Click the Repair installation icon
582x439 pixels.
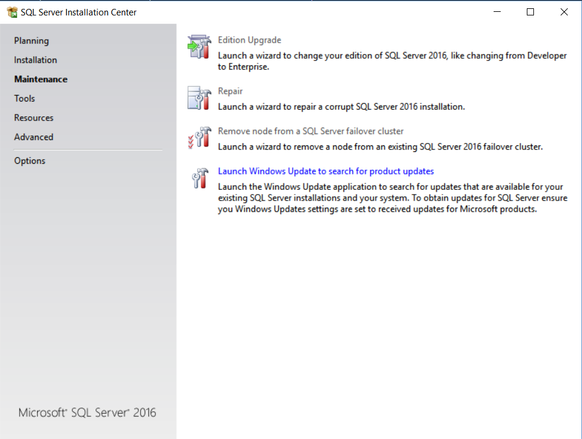pos(199,98)
